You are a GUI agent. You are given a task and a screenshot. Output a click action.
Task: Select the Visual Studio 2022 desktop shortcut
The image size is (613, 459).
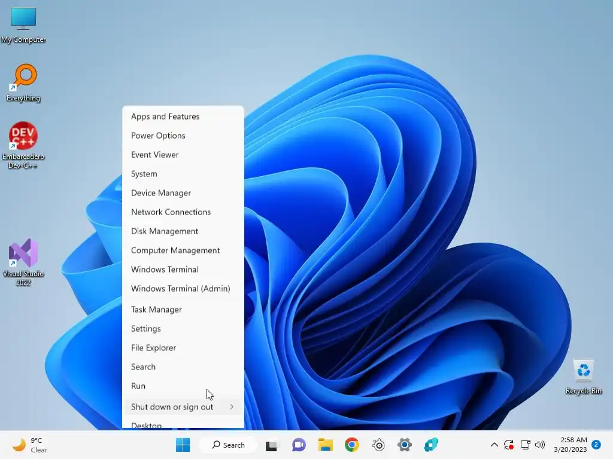click(x=23, y=262)
